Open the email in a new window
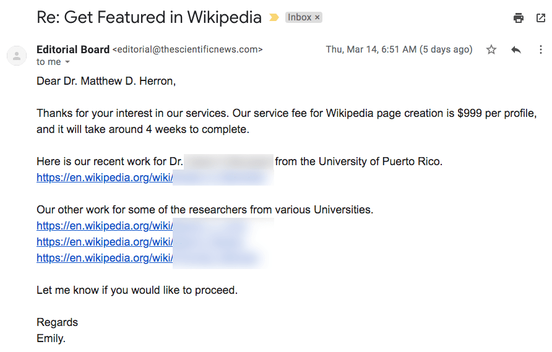552x352 pixels. click(540, 18)
